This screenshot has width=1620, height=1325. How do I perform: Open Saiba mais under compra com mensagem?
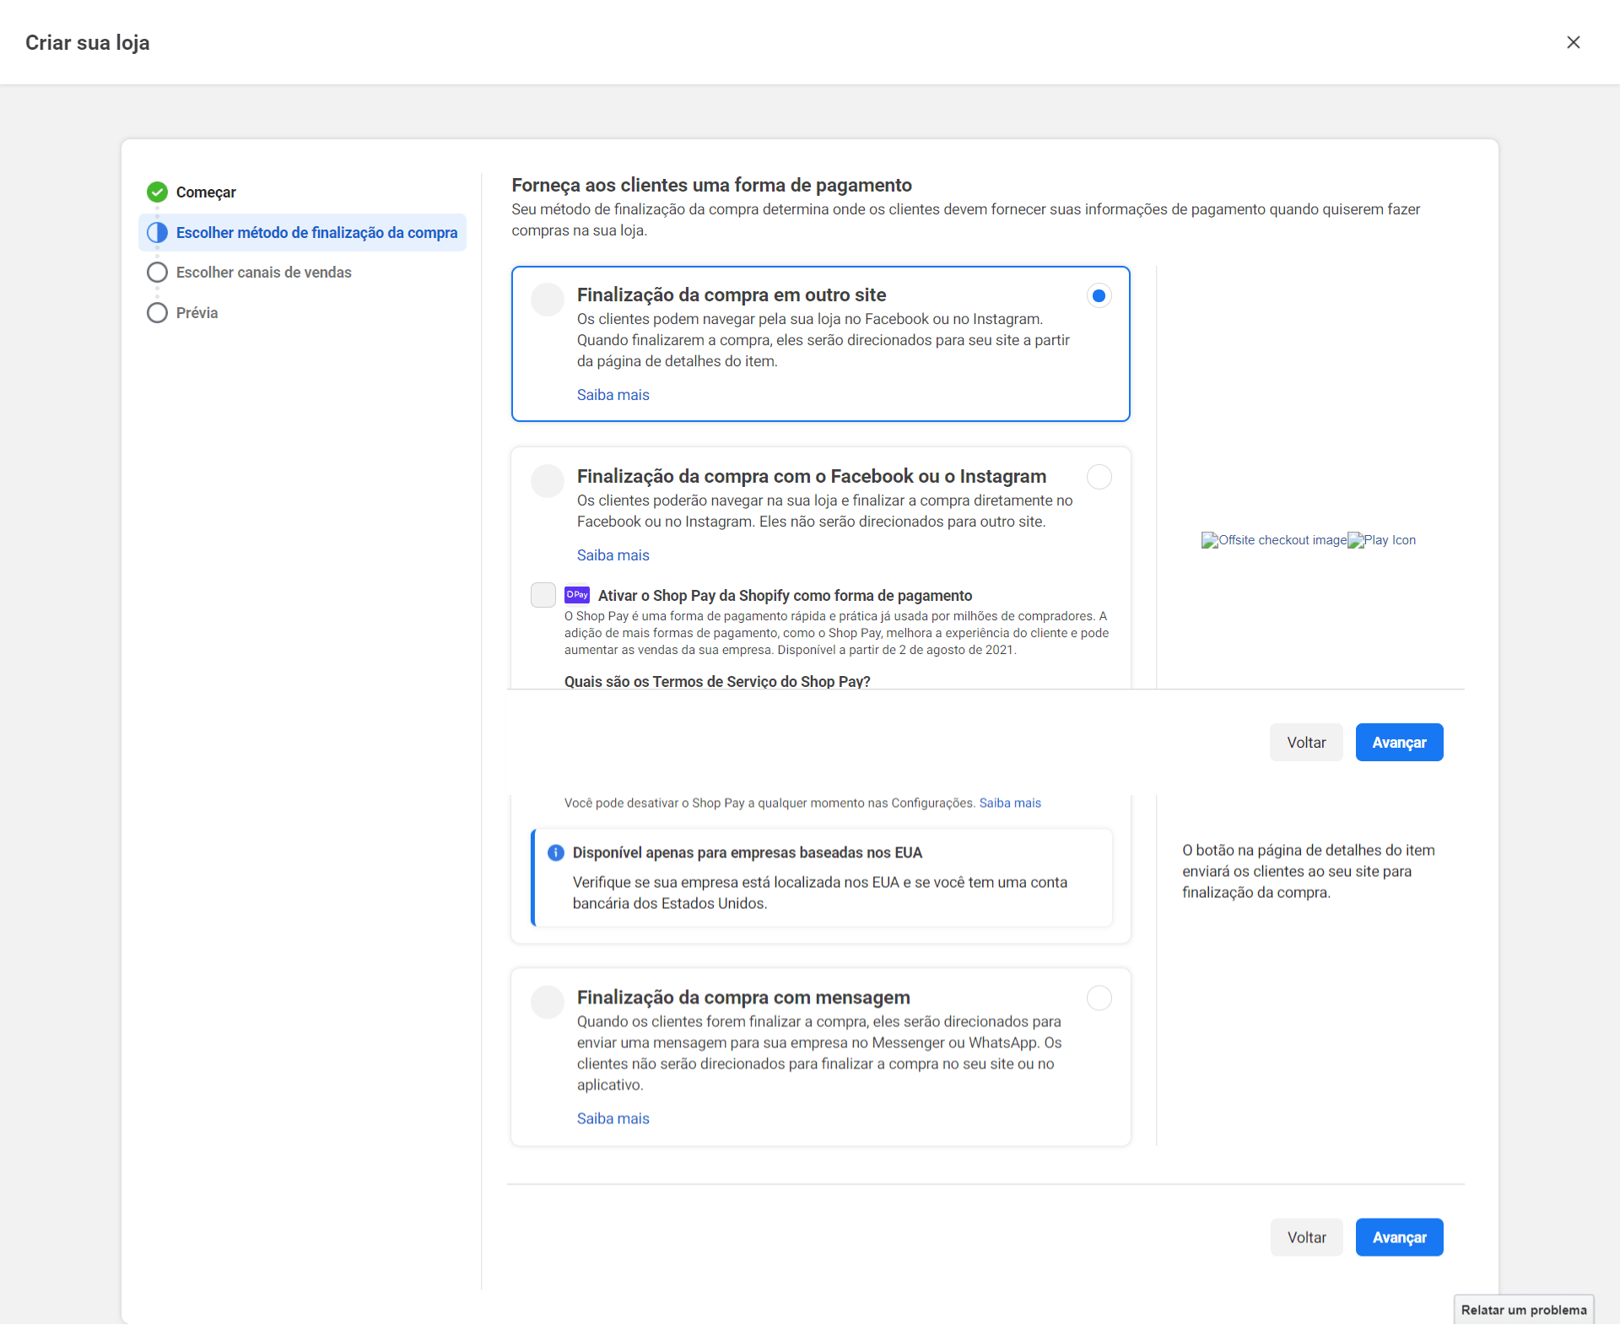click(x=613, y=1118)
